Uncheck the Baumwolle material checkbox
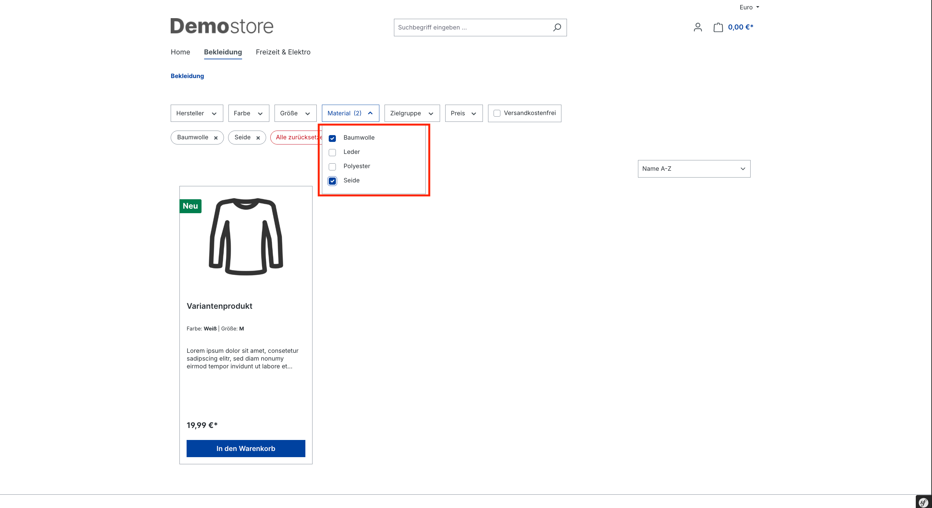 [x=332, y=138]
